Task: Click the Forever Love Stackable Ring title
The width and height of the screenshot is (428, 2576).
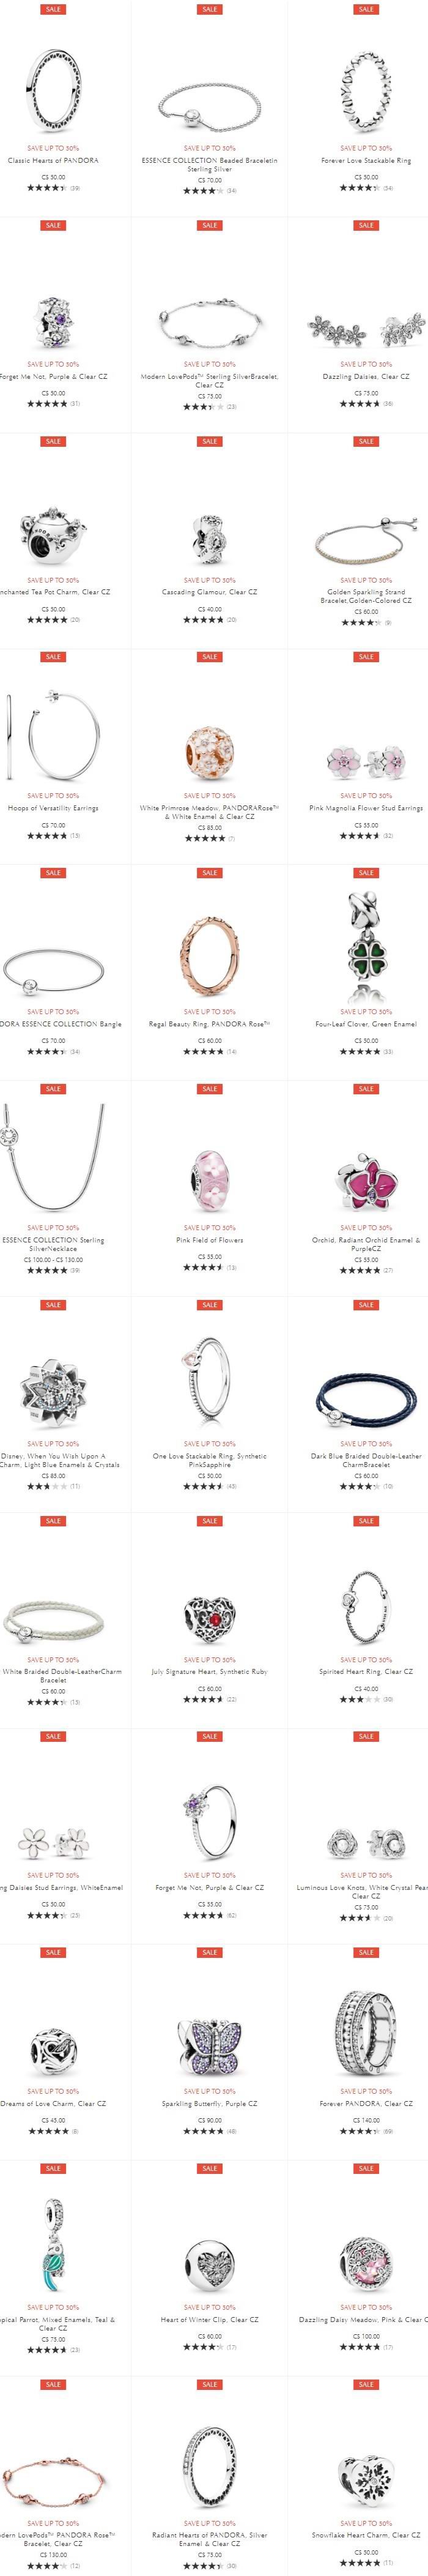Action: point(366,160)
